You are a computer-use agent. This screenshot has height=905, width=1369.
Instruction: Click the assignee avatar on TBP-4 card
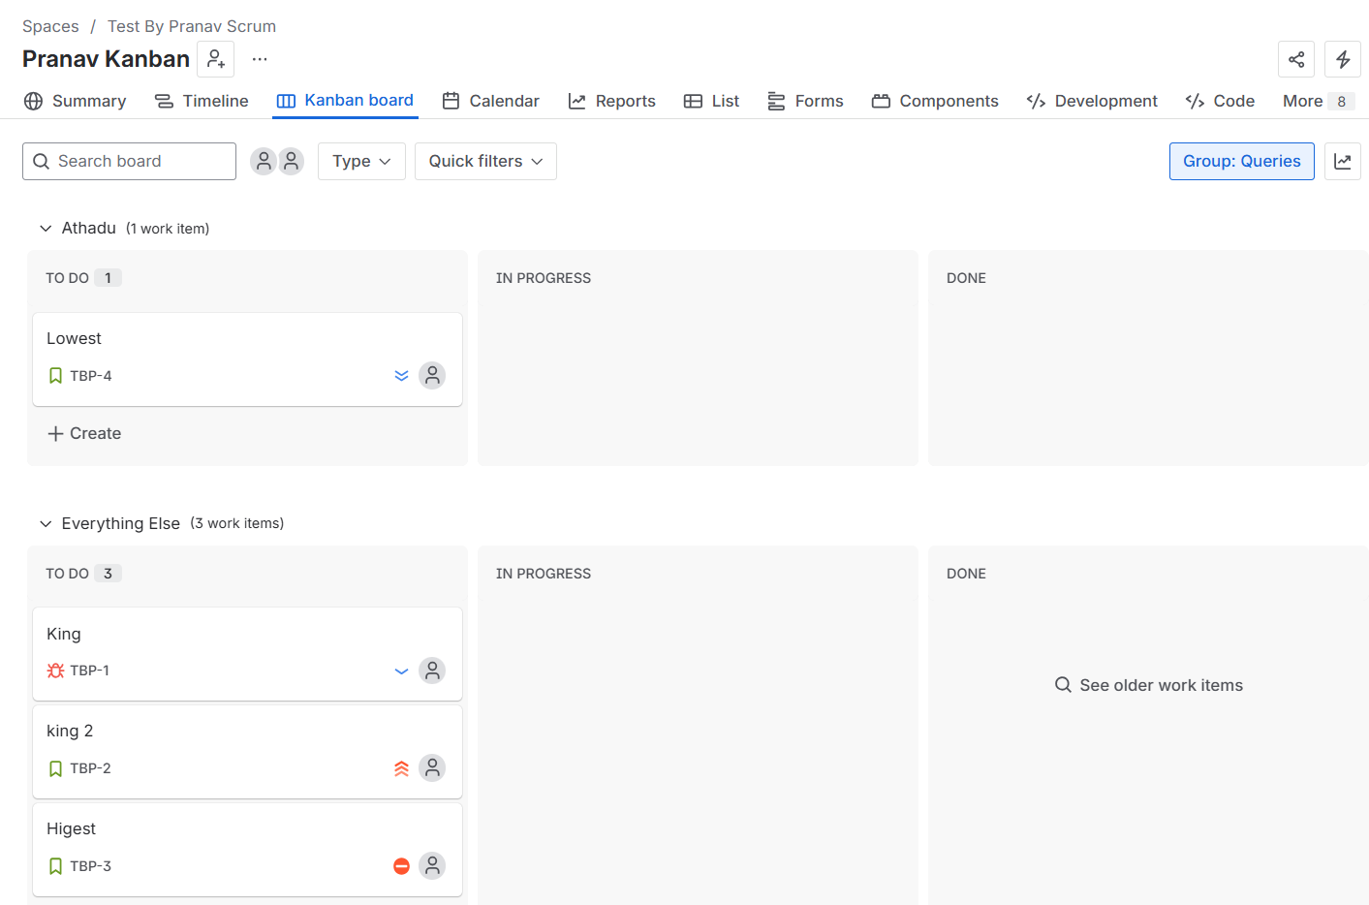click(x=432, y=376)
